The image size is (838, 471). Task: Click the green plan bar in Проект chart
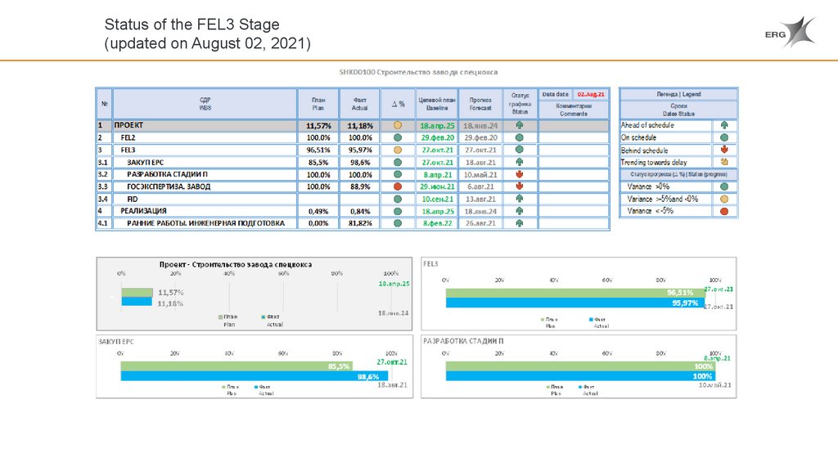point(137,293)
